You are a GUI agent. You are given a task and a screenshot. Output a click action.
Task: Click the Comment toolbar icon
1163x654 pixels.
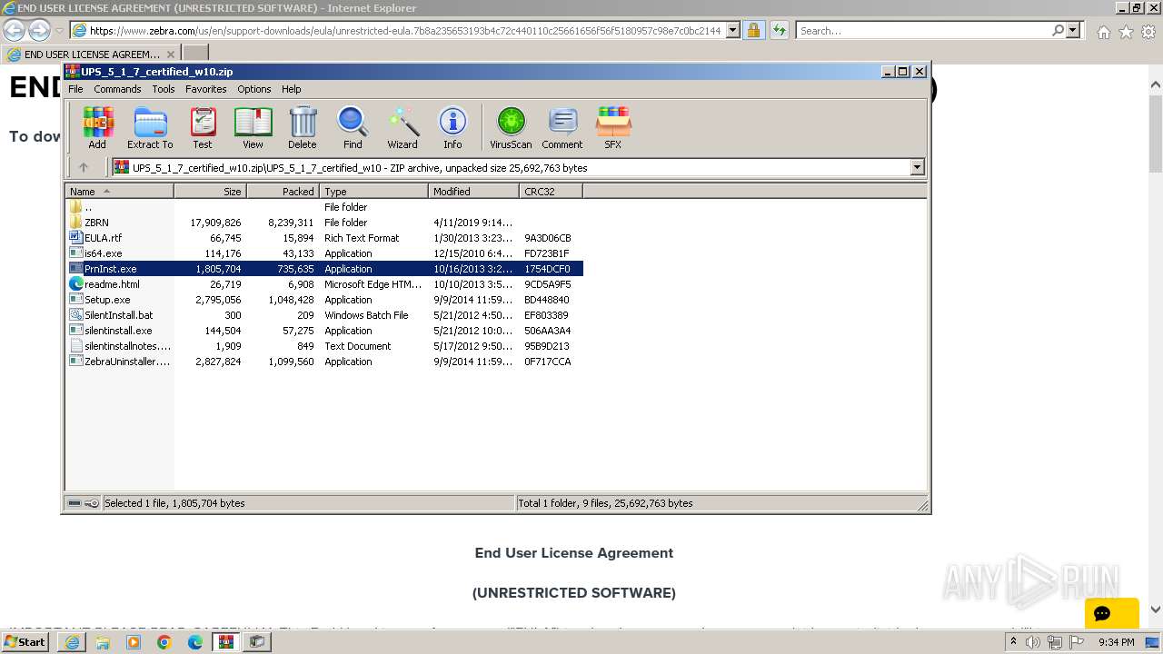pos(562,127)
